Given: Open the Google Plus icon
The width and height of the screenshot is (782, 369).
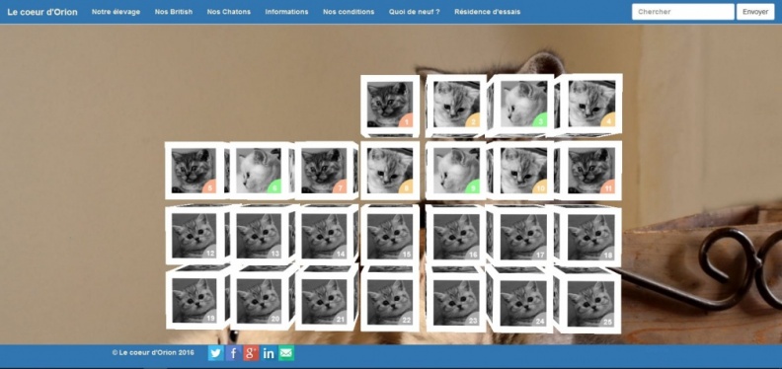Looking at the screenshot, I should click(x=251, y=353).
